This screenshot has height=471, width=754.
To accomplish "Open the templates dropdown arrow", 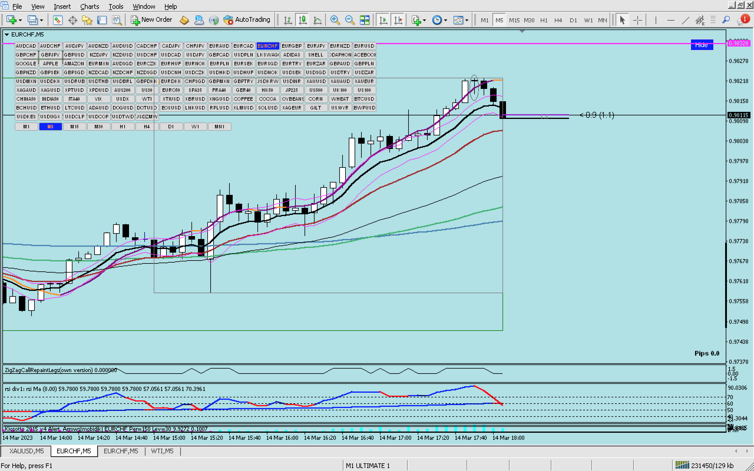I will tap(467, 21).
